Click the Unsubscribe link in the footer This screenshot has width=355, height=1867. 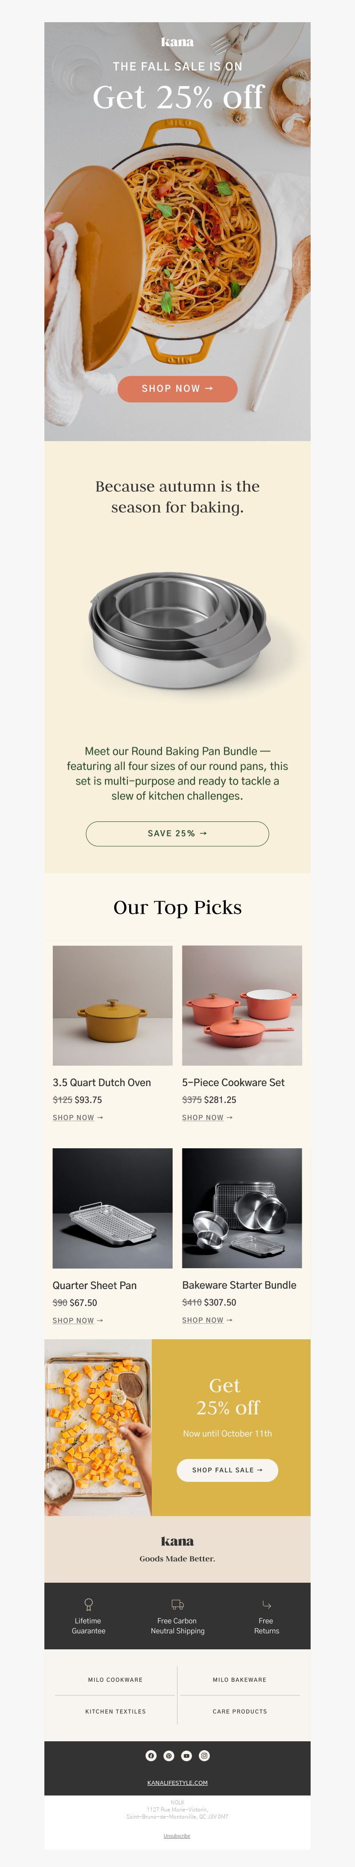[177, 1836]
